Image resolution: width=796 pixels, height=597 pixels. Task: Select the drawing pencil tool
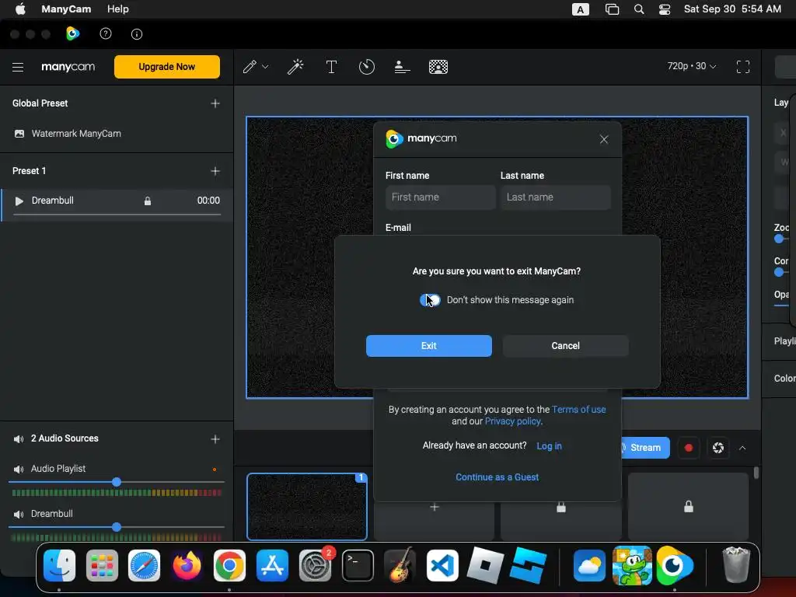pyautogui.click(x=250, y=67)
